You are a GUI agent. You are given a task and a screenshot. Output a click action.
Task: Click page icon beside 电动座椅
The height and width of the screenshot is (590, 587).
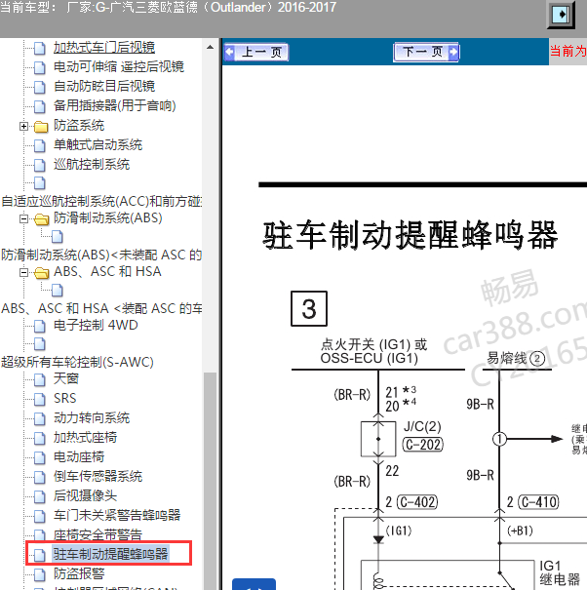40,458
